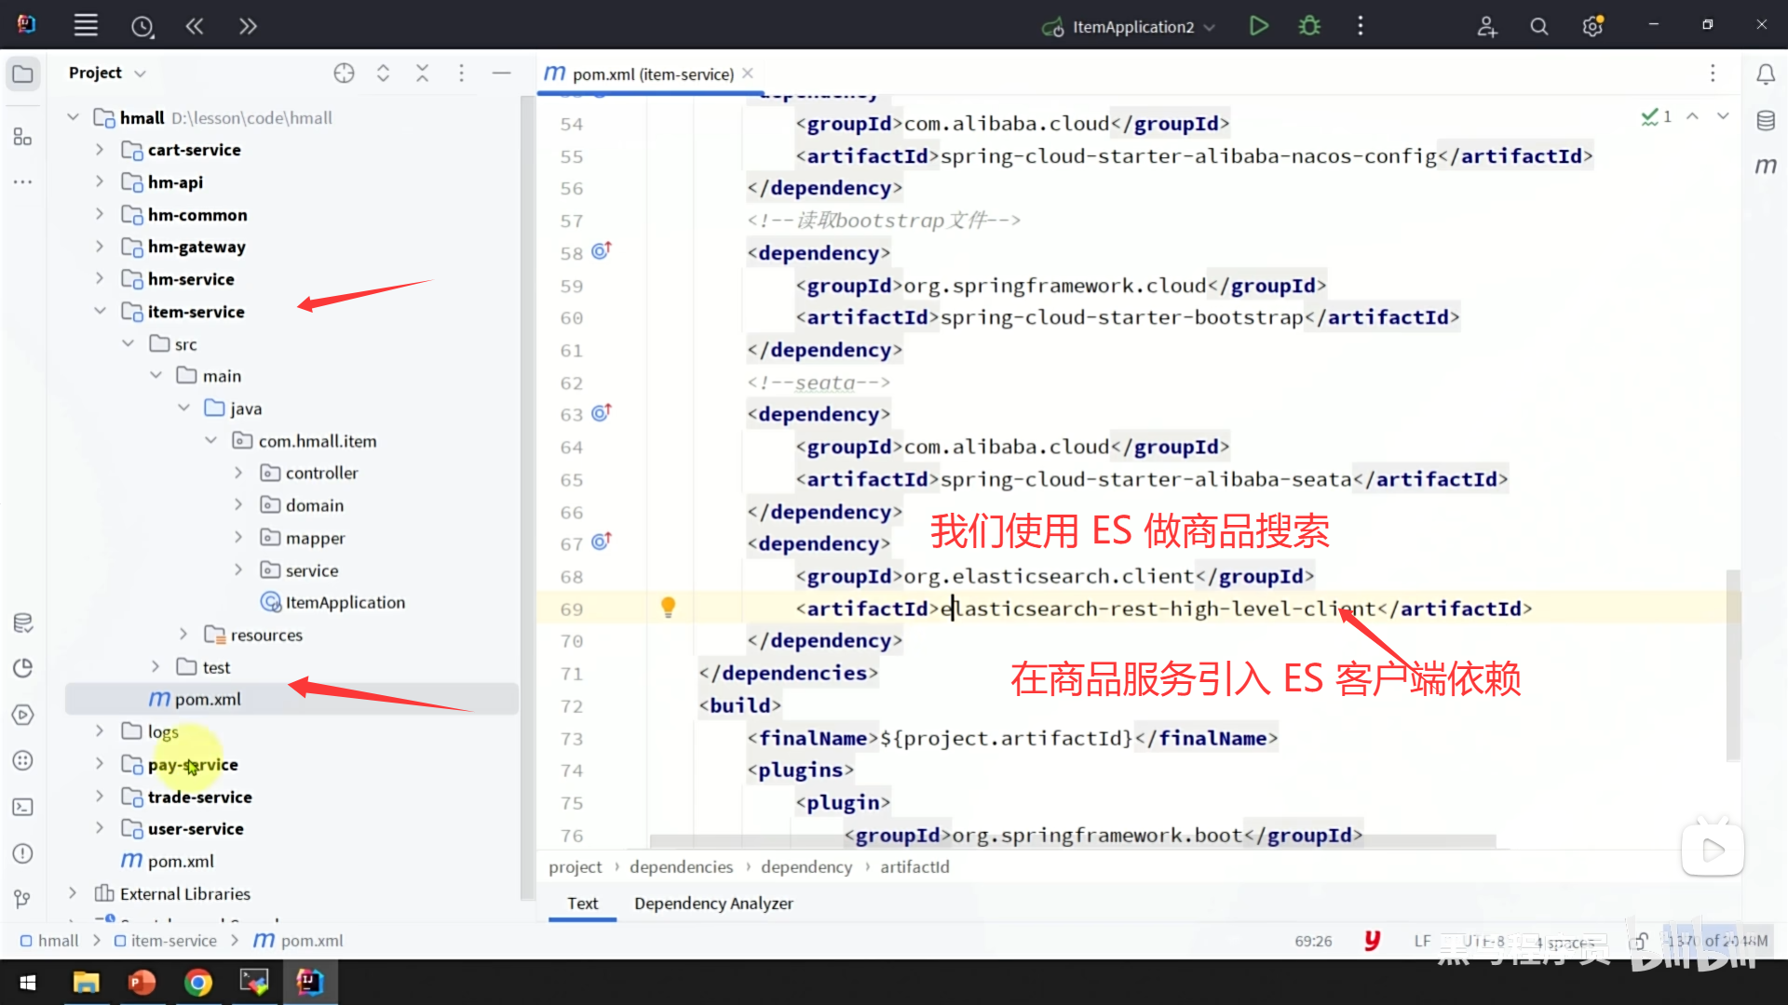This screenshot has height=1005, width=1788.
Task: Open the Chrome browser from the taskbar
Action: tap(197, 982)
